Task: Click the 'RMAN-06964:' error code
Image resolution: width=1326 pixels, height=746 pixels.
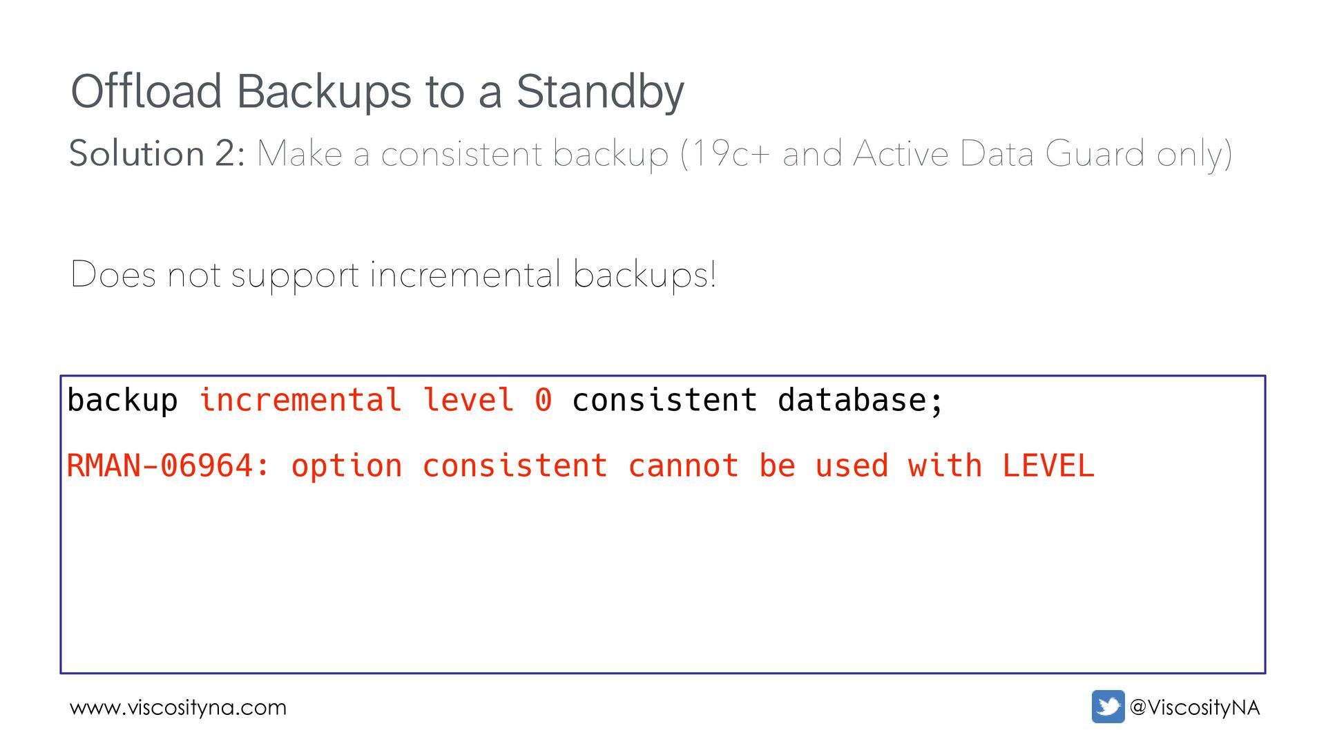Action: (x=168, y=466)
